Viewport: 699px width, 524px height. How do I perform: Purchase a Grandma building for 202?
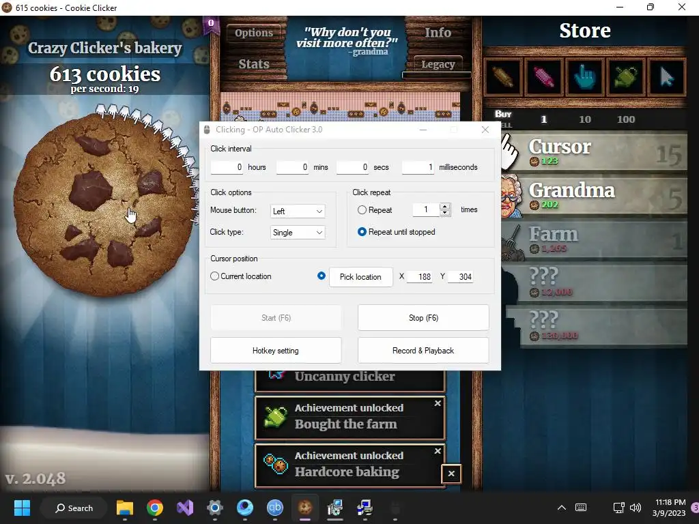[x=595, y=196]
